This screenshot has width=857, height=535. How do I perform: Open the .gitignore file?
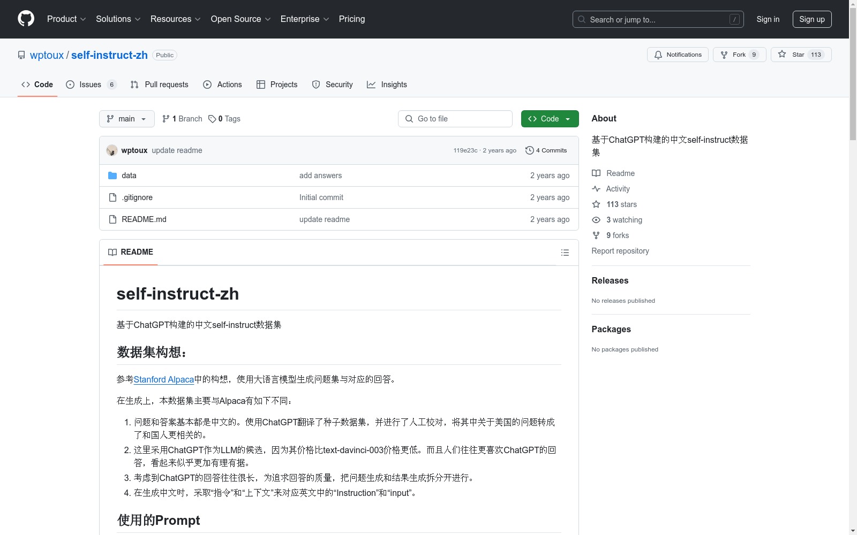tap(137, 197)
